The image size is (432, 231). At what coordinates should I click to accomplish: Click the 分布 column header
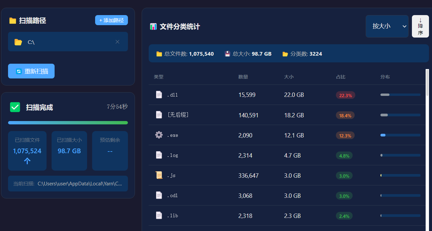(x=385, y=77)
